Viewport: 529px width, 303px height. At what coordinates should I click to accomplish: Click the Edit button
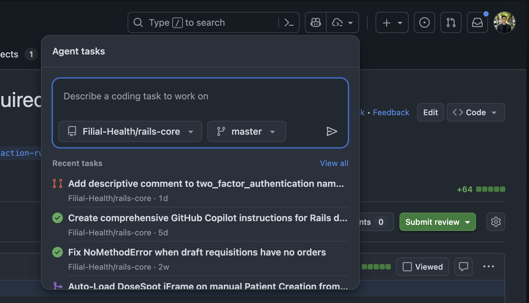tap(430, 112)
